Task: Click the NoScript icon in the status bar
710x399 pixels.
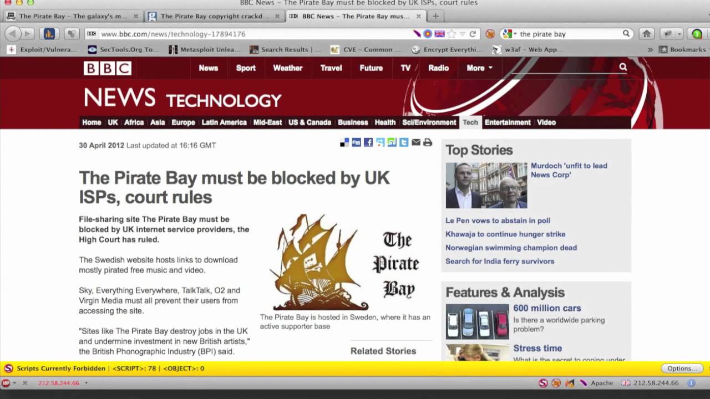Action: point(543,383)
